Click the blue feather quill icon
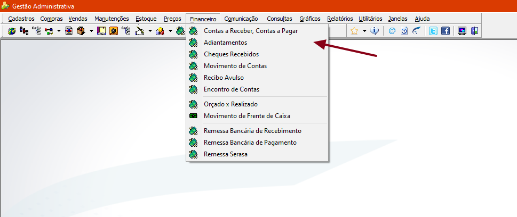 point(417,31)
